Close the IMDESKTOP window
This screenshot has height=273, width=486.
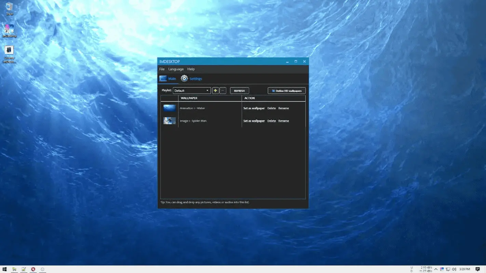click(304, 61)
